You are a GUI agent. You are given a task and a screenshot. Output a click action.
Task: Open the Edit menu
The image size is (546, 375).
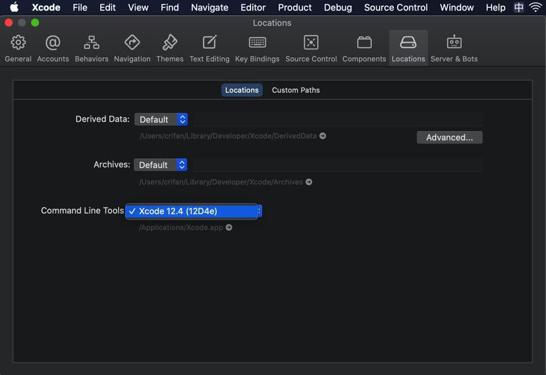pyautogui.click(x=107, y=7)
